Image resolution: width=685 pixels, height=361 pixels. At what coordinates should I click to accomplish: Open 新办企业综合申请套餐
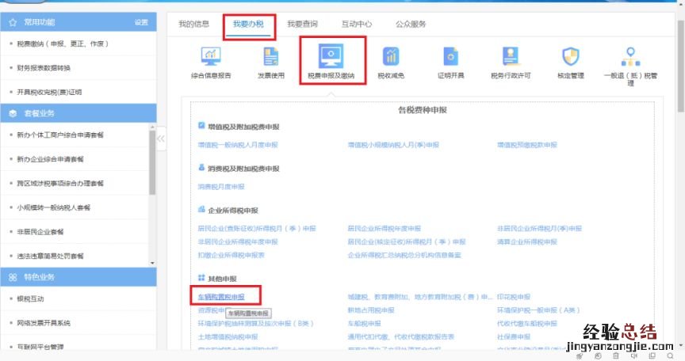coord(50,159)
